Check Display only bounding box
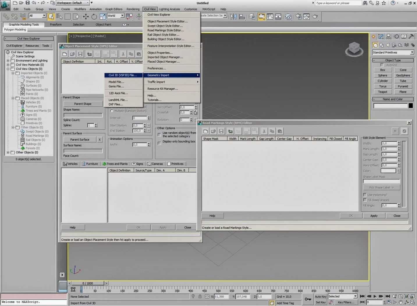 [159, 143]
